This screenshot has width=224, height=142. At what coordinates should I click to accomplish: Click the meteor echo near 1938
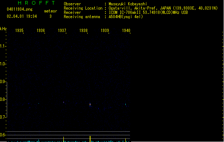(90, 104)
